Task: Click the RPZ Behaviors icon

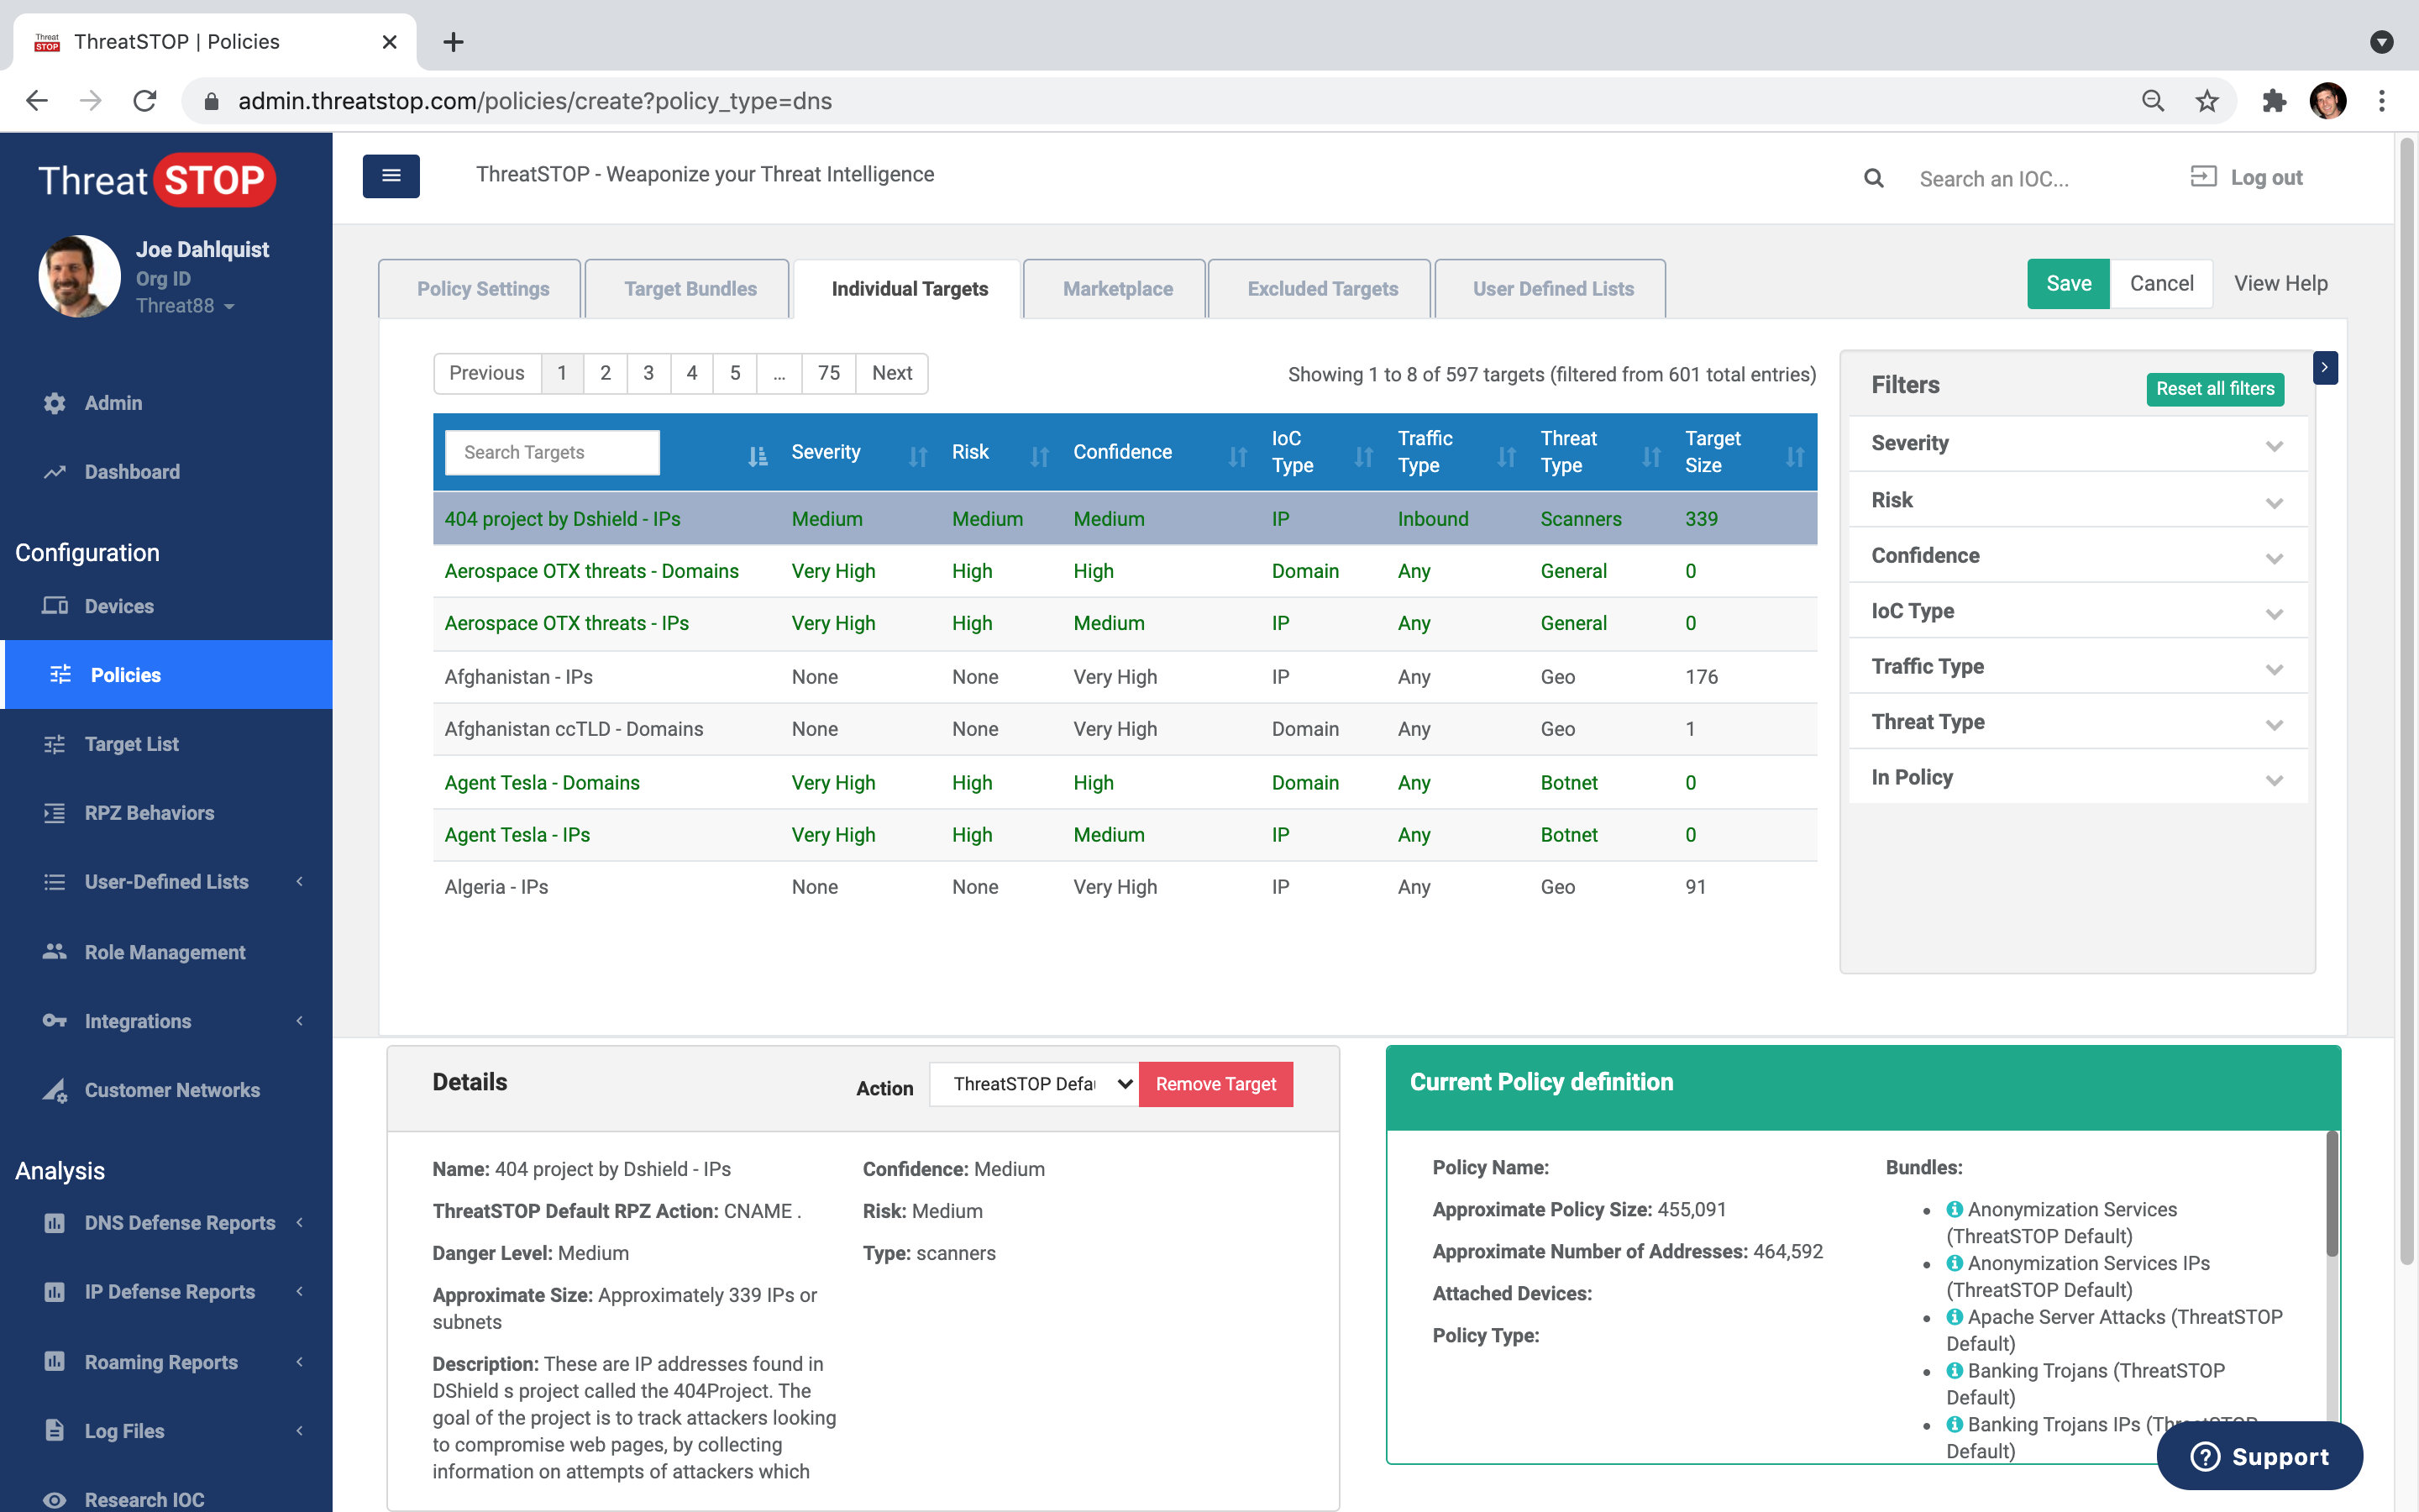Action: [54, 813]
